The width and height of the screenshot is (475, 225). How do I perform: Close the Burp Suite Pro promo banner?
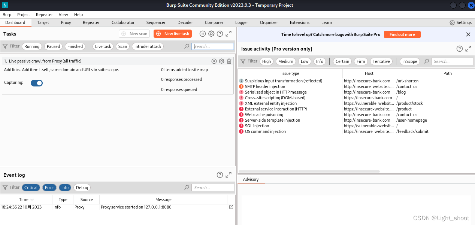[468, 34]
